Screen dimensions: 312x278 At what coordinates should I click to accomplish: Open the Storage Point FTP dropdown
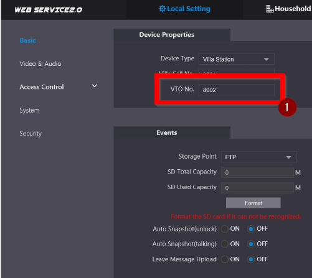(259, 157)
